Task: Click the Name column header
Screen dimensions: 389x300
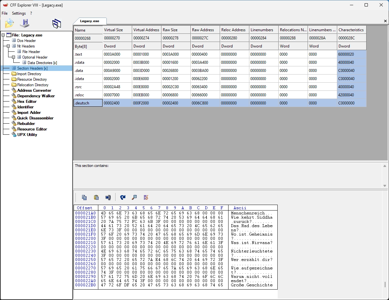Action: click(88, 30)
